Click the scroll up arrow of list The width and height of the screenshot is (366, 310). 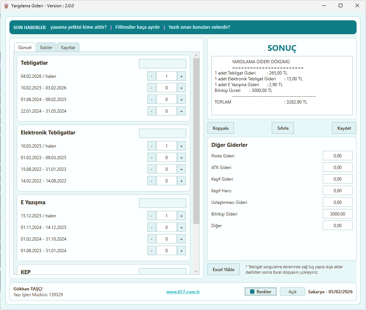pos(196,55)
